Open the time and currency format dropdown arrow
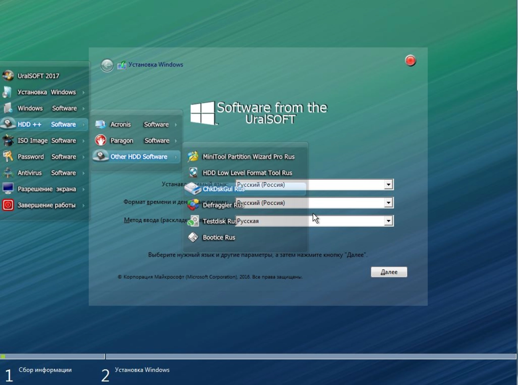Image resolution: width=518 pixels, height=385 pixels. [x=388, y=203]
